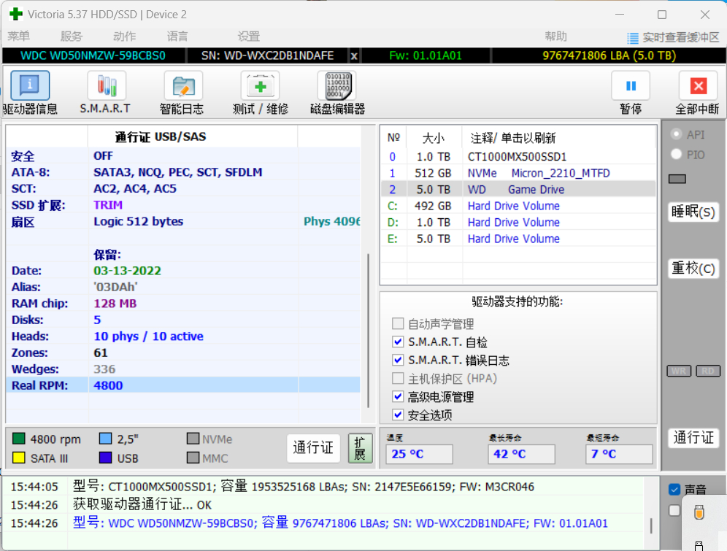The height and width of the screenshot is (551, 727).
Task: Click the 获取驱动器通行证... OK log line
Action: (142, 505)
